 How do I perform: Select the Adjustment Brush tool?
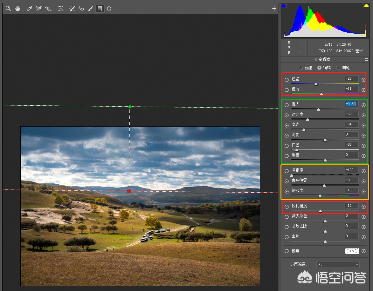[90, 9]
